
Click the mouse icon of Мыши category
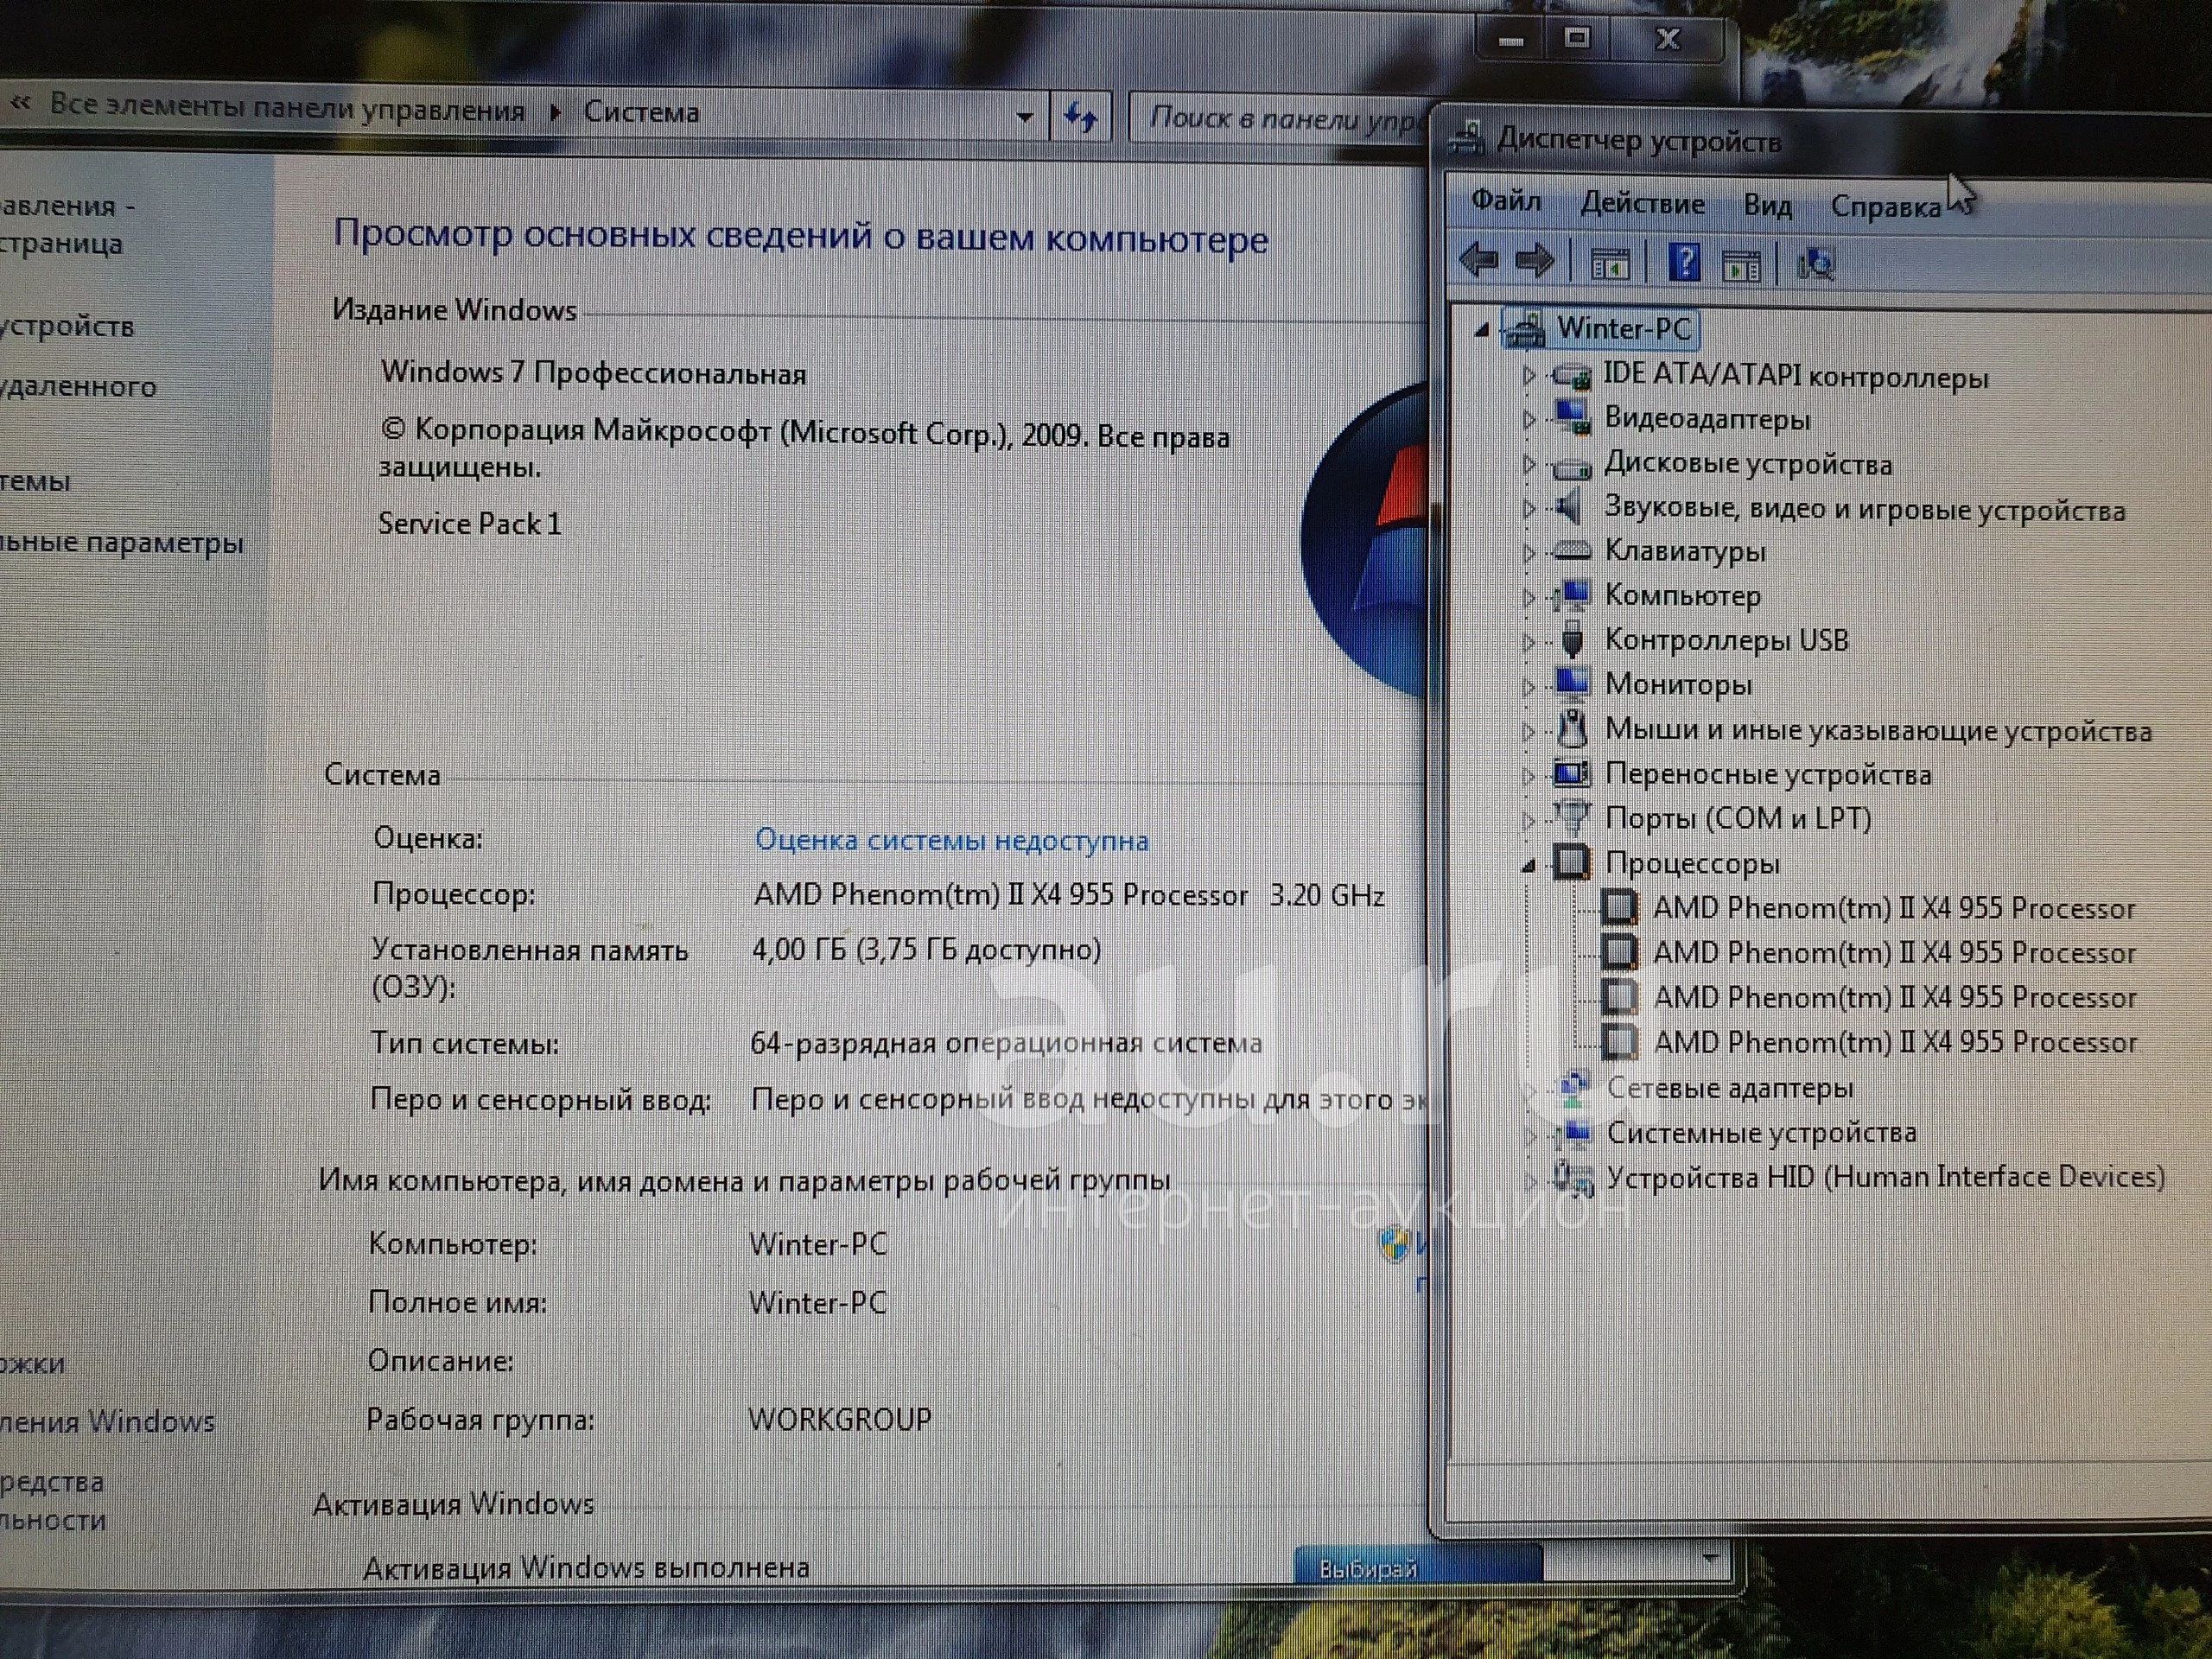pyautogui.click(x=1571, y=729)
